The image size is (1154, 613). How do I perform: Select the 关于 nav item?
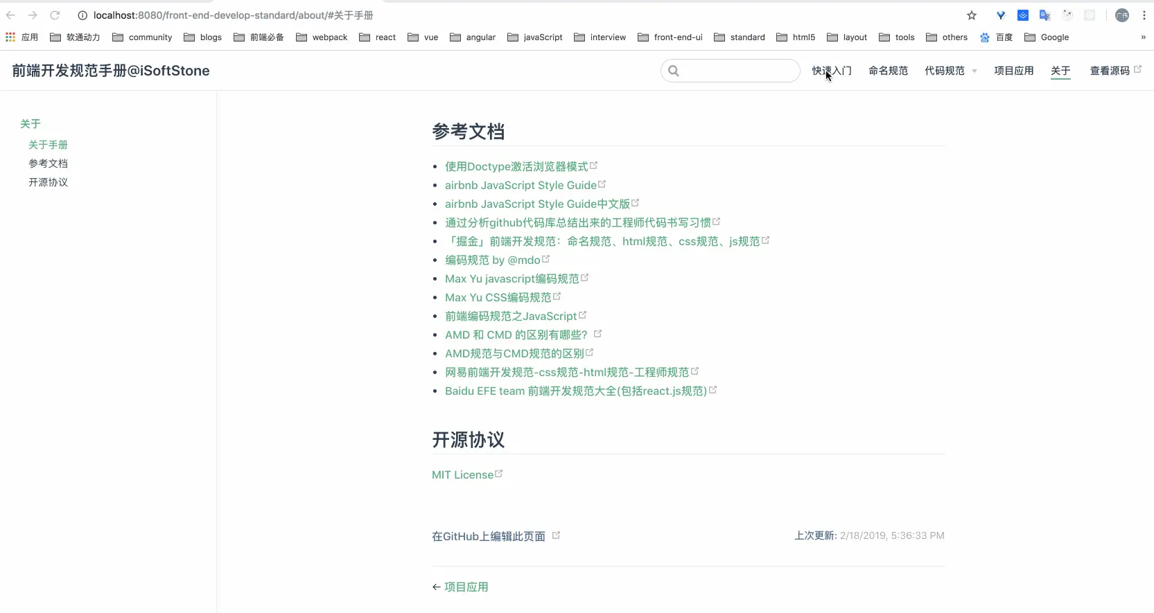[x=1060, y=71]
